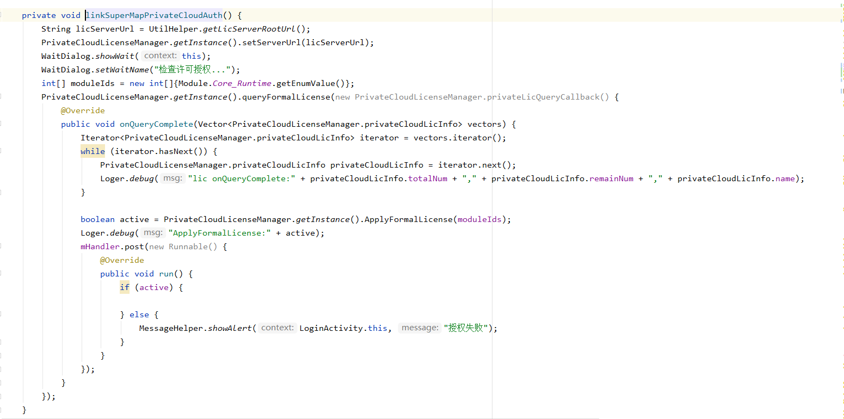This screenshot has height=419, width=844.
Task: Click the linkSuperMapPrivateCloudAuth method name
Action: [x=154, y=15]
